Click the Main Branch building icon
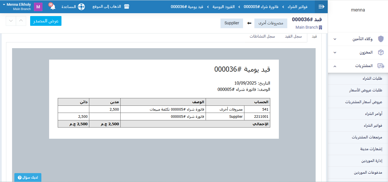The image size is (388, 182). [x=321, y=28]
